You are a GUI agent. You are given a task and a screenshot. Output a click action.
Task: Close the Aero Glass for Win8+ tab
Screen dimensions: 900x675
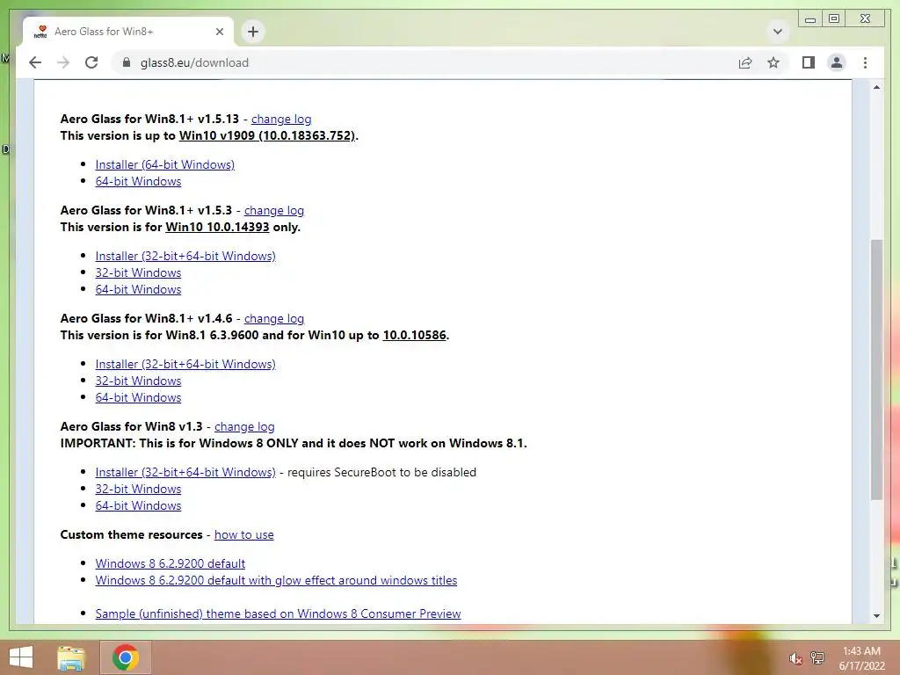[219, 32]
